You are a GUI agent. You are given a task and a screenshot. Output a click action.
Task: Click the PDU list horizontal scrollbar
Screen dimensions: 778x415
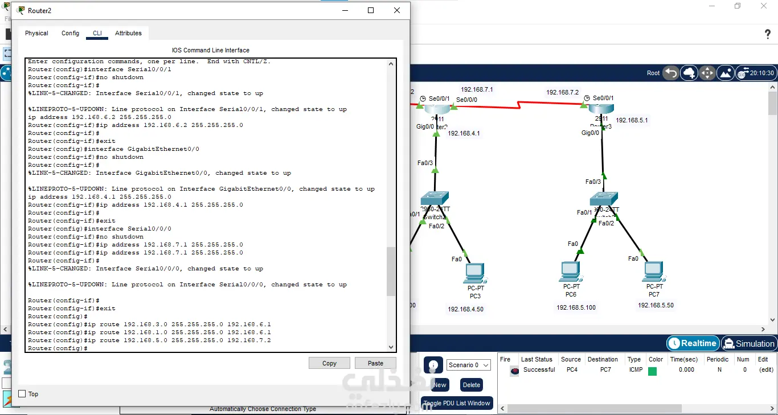point(595,408)
